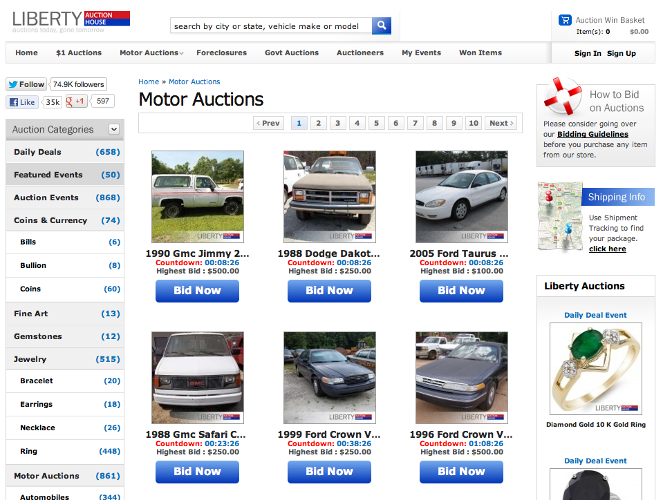Click the Shipping Info map image
Screen dimensions: 672x500
560,217
